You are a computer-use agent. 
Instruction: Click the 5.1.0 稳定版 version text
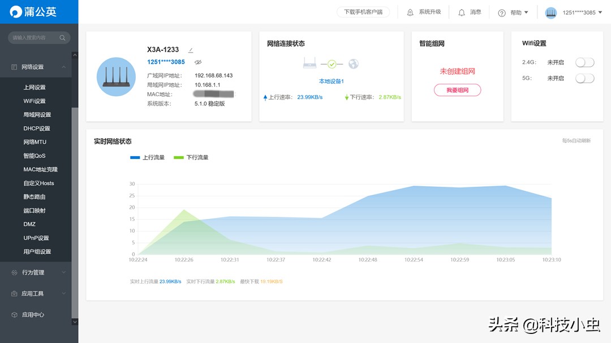[x=210, y=104]
